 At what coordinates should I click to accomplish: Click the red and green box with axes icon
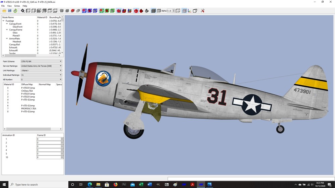tap(124, 11)
